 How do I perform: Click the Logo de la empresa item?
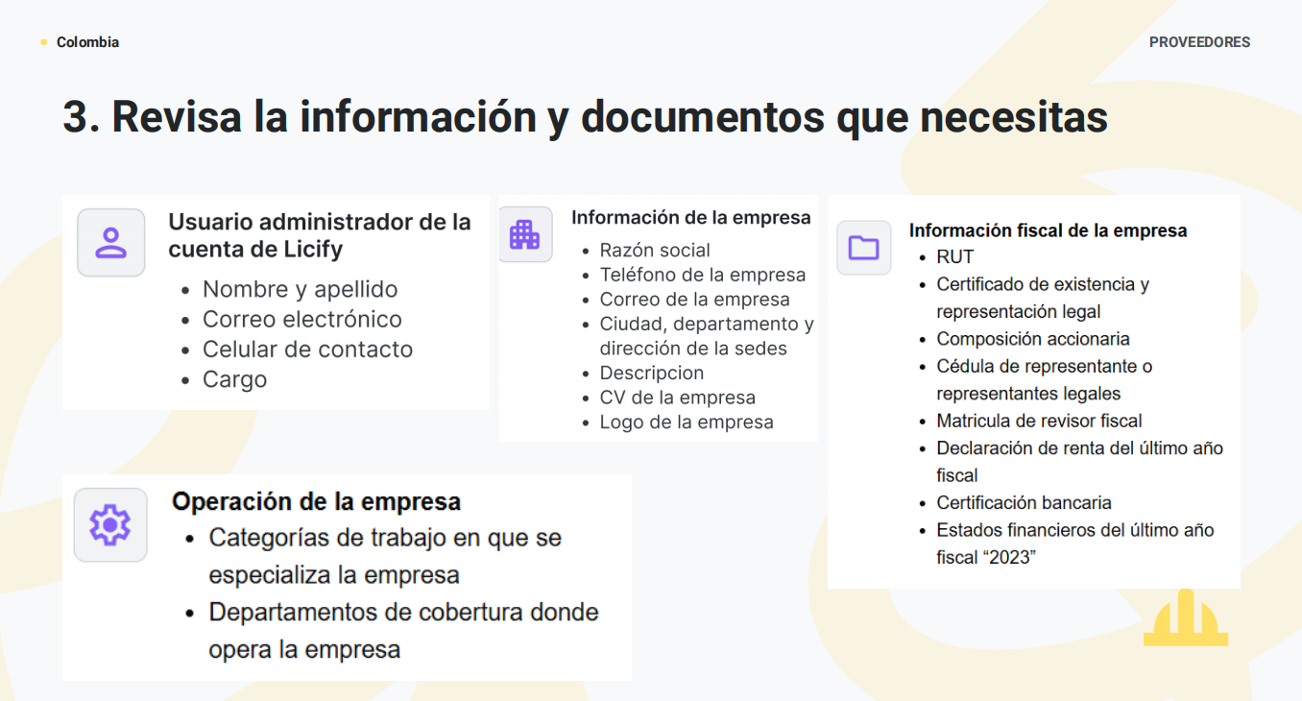click(687, 423)
